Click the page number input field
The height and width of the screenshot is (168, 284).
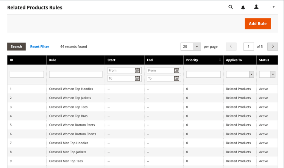[x=248, y=46]
